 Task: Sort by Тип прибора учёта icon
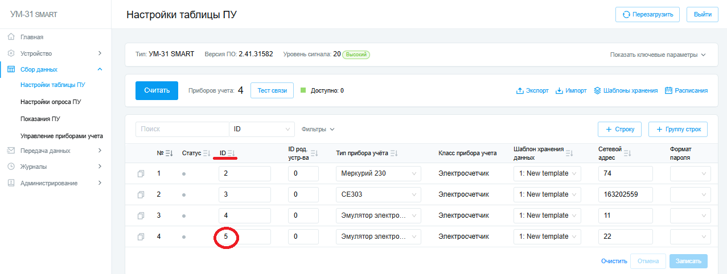[x=395, y=153]
